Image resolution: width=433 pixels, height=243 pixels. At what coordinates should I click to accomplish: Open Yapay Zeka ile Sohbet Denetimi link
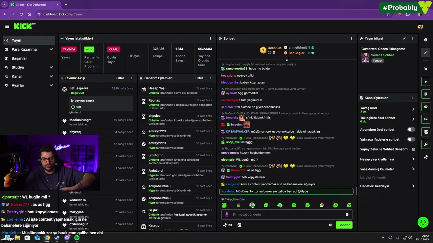[388, 149]
